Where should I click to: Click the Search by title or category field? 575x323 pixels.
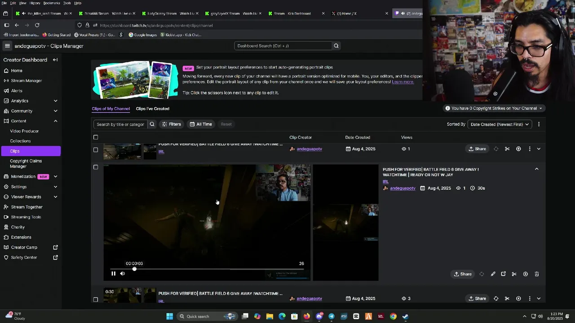(120, 124)
